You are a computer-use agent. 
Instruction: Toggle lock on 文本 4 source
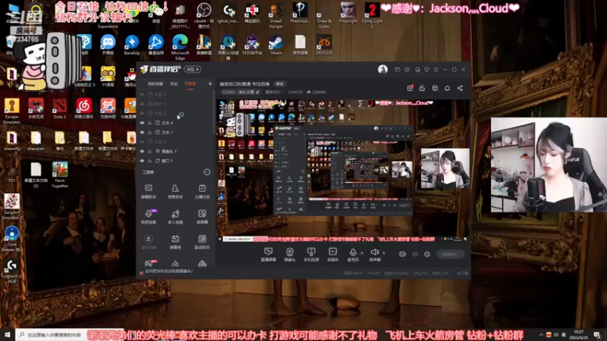(149, 123)
